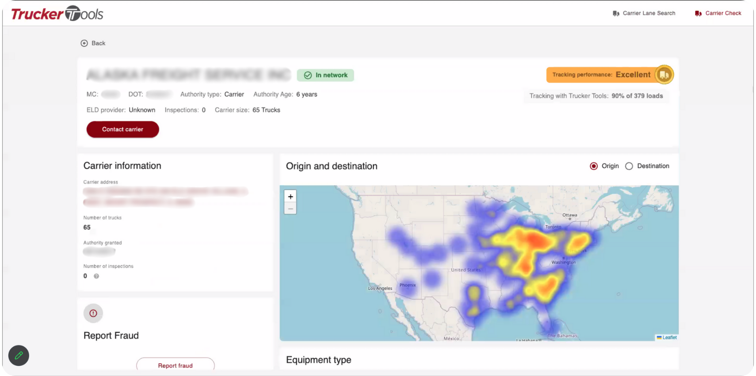Click the tracking performance badge icon

(664, 75)
